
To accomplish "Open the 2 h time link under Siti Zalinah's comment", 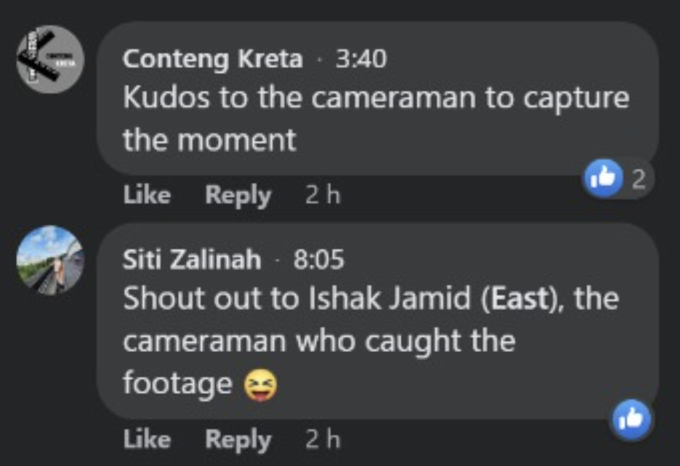I will (x=323, y=439).
